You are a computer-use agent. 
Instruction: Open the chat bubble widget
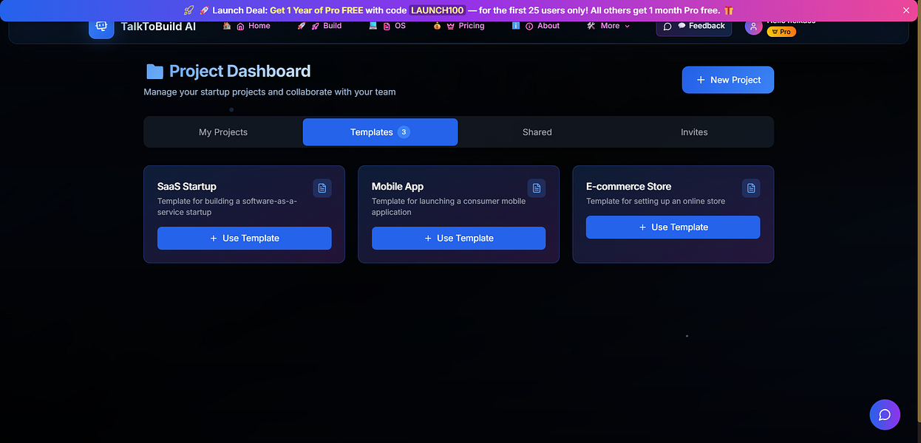(885, 414)
